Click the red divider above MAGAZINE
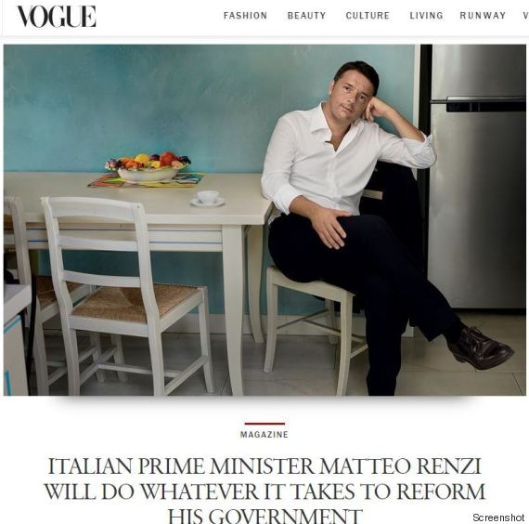 tap(264, 424)
